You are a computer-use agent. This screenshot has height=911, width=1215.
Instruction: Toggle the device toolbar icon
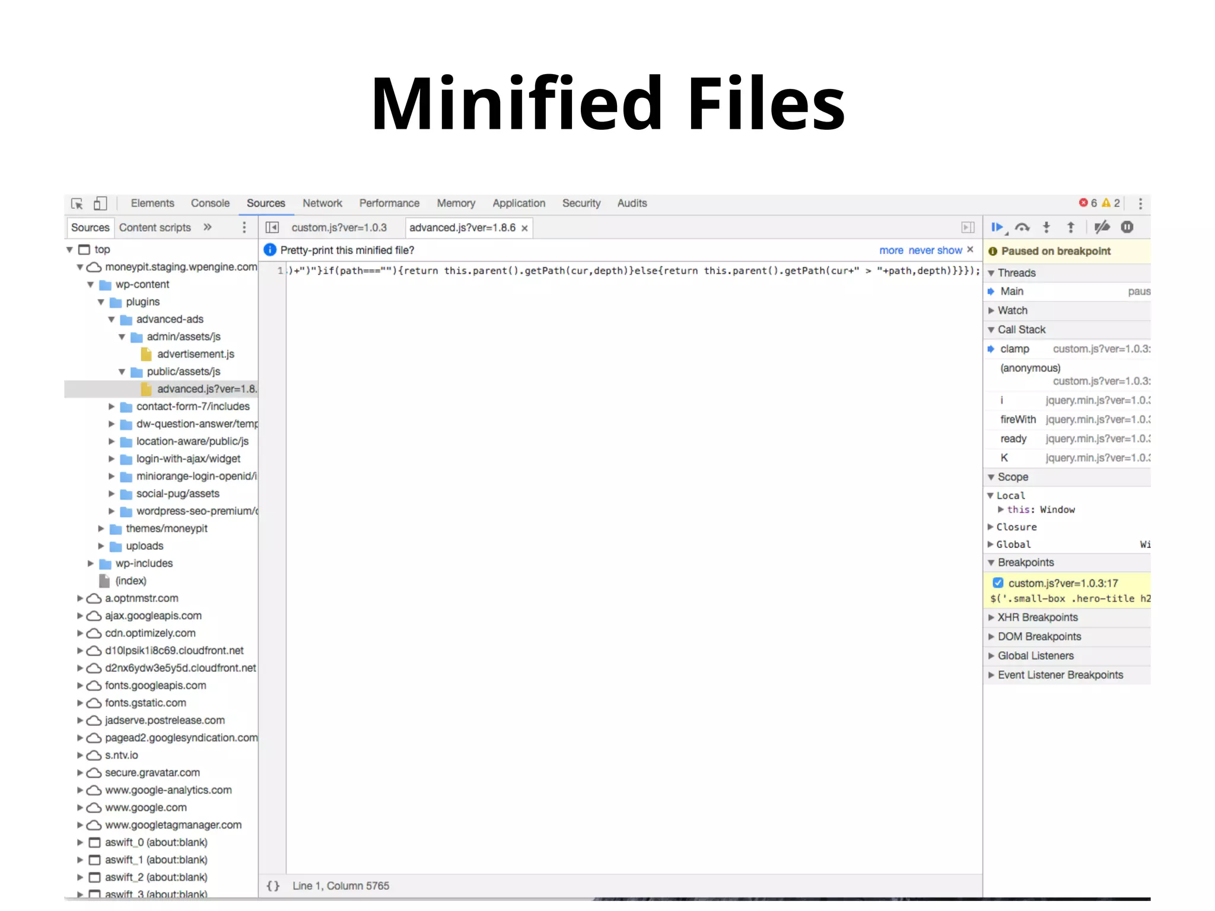(x=100, y=203)
